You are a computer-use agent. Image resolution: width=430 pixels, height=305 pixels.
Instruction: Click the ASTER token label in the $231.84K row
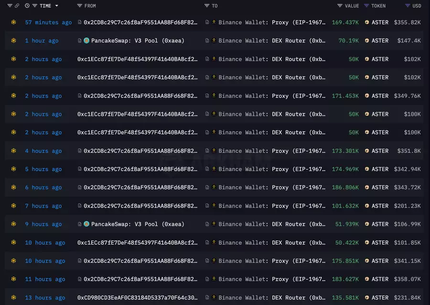coord(380,298)
